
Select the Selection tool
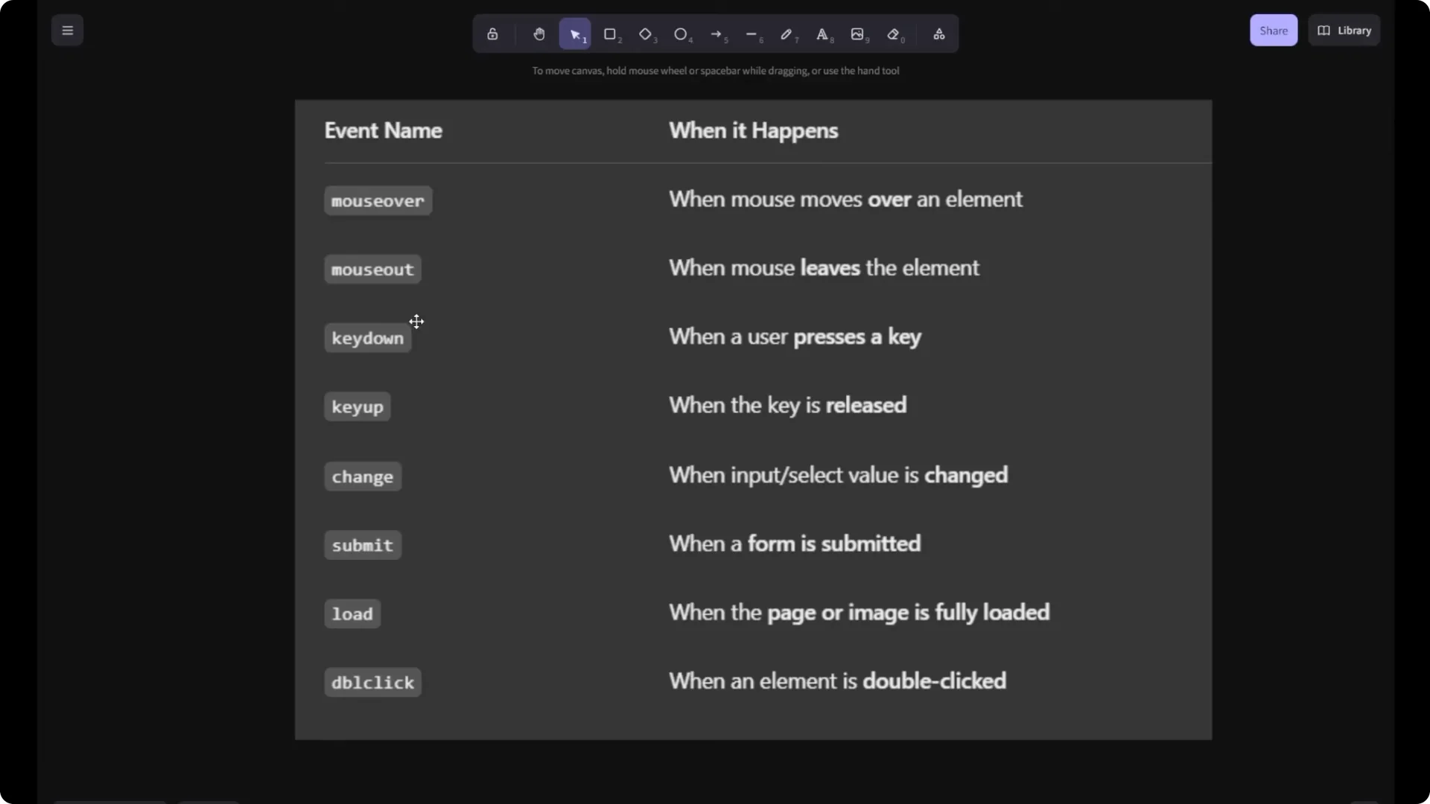(574, 33)
